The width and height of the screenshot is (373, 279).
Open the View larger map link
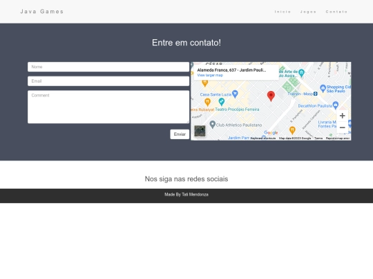coord(210,75)
